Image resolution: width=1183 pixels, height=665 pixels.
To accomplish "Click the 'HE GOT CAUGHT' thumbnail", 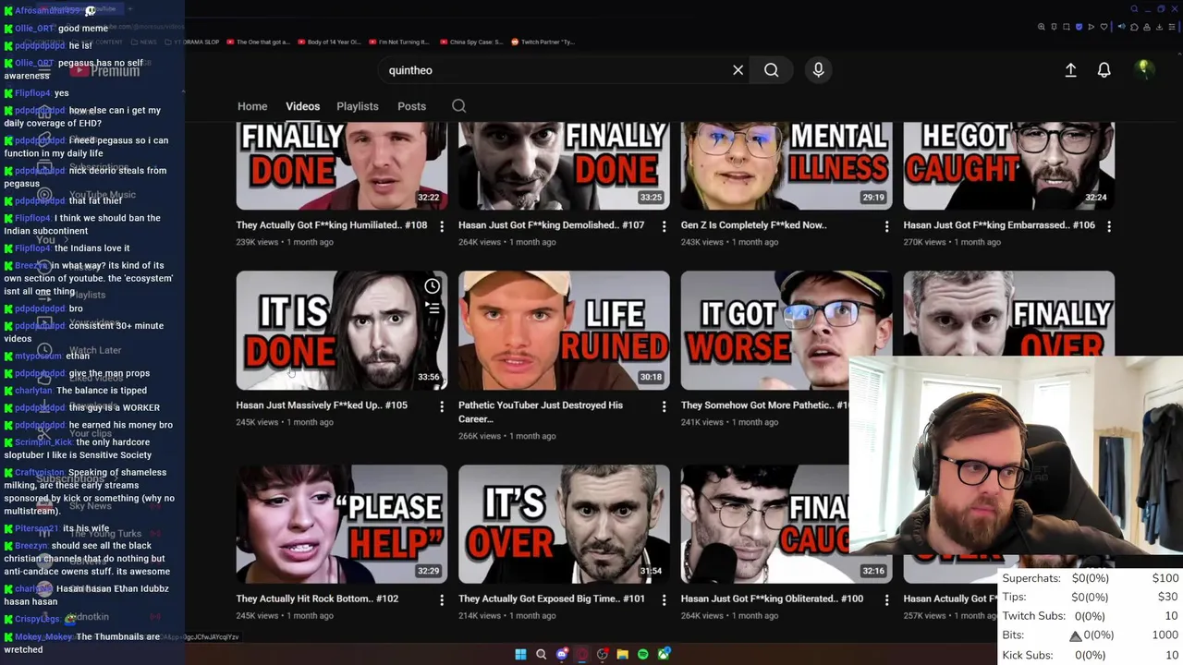I will click(x=1008, y=166).
